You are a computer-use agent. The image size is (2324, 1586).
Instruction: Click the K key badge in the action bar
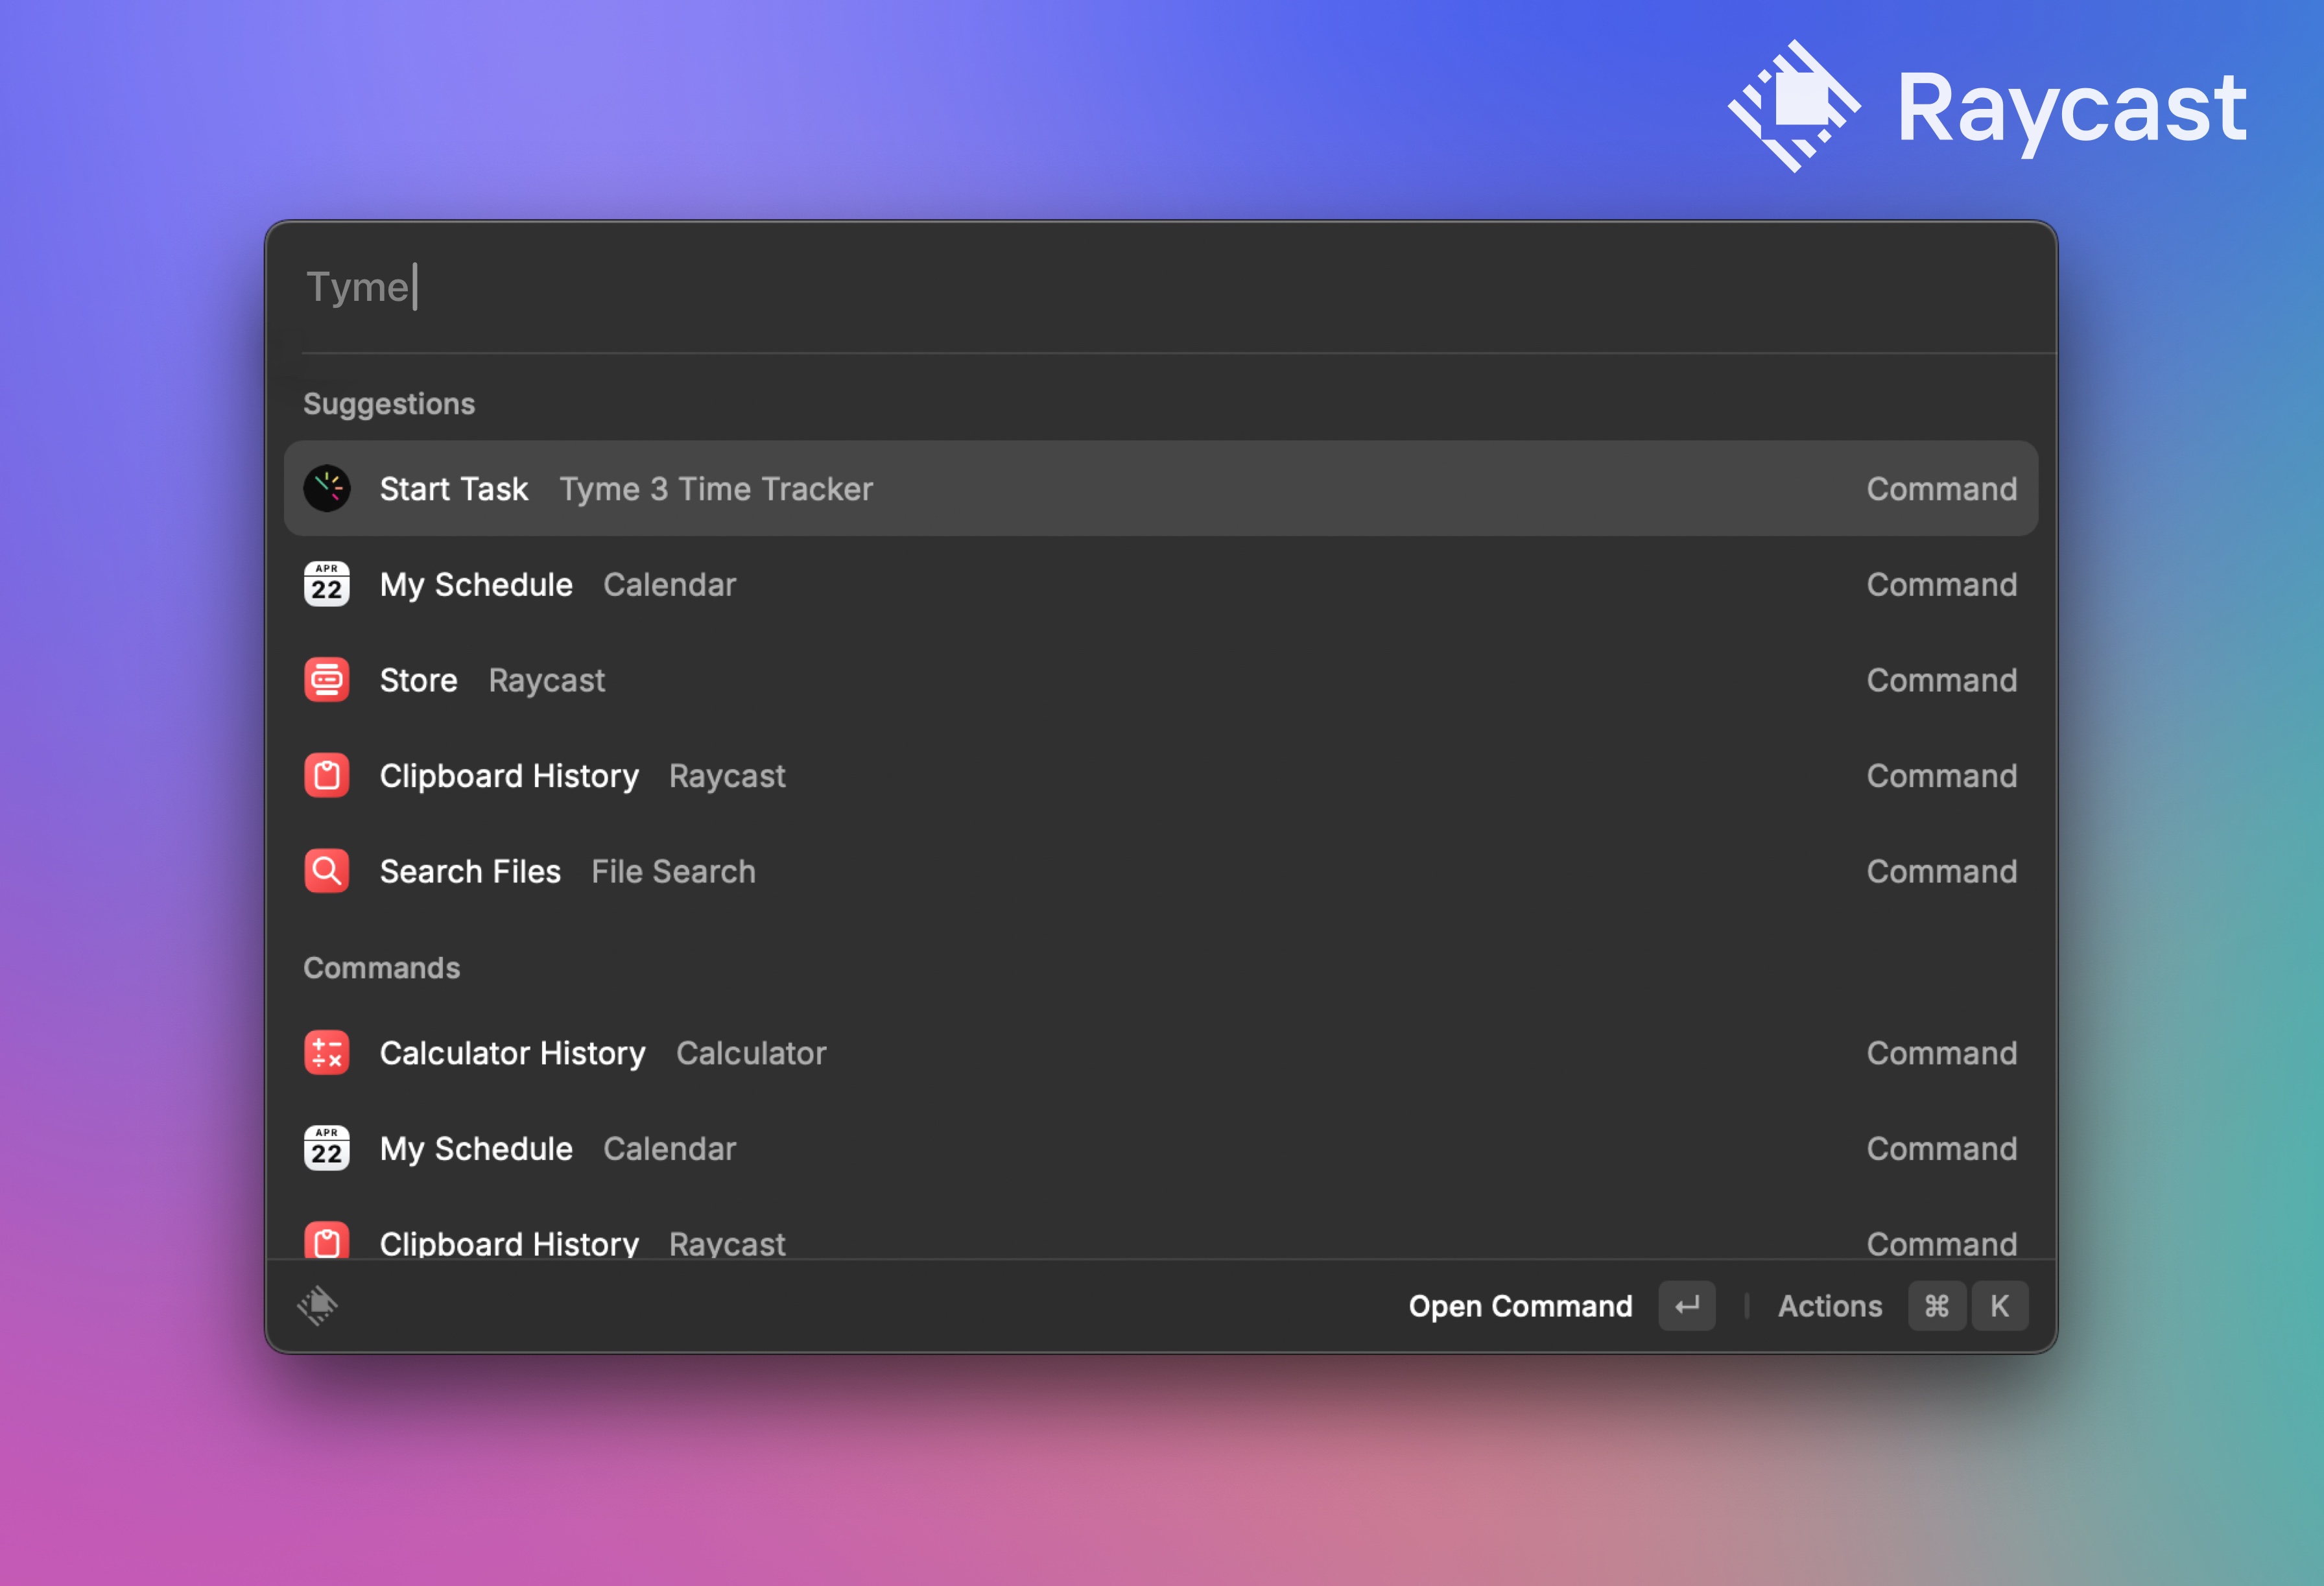(x=2000, y=1306)
